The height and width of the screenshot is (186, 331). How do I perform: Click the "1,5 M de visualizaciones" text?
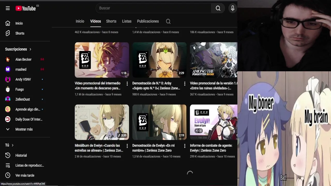[x=146, y=157]
